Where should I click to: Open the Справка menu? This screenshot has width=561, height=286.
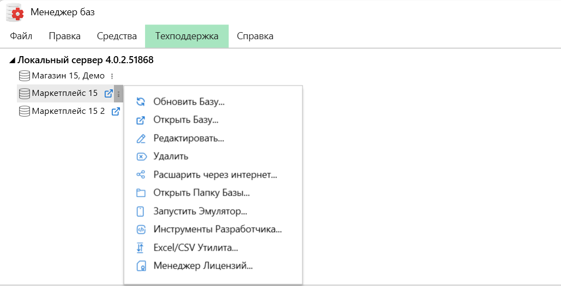[x=255, y=36]
